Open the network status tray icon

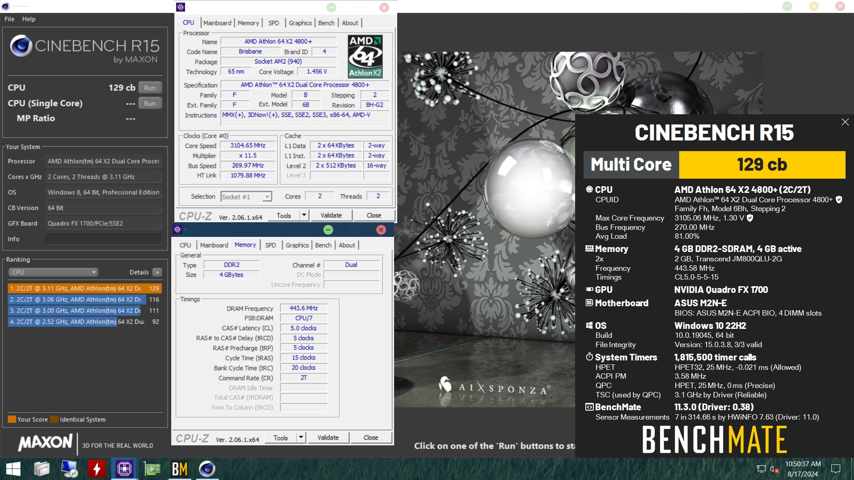[761, 469]
